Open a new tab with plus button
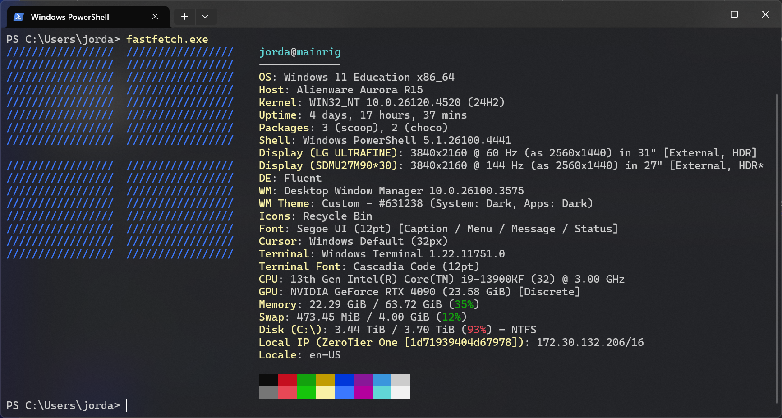 184,17
